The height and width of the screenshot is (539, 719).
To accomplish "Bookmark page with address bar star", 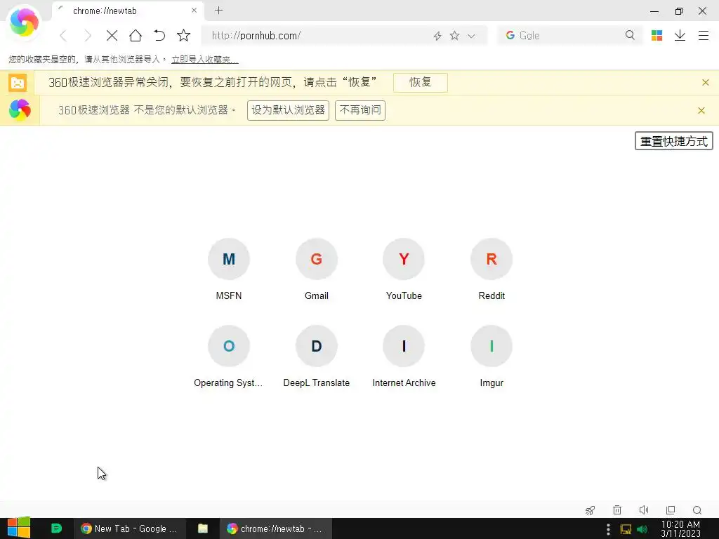I will [454, 35].
